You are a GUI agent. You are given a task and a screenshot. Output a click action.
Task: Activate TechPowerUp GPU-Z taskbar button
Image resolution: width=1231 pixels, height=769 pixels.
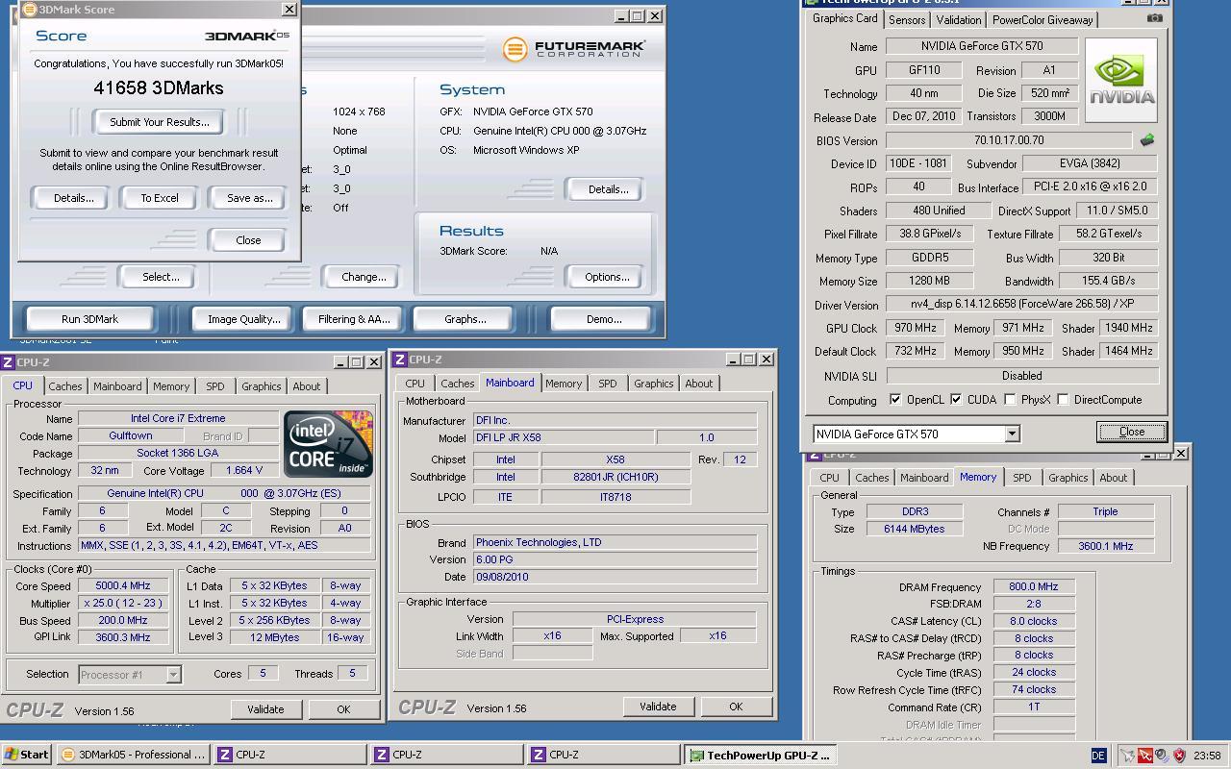coord(760,755)
